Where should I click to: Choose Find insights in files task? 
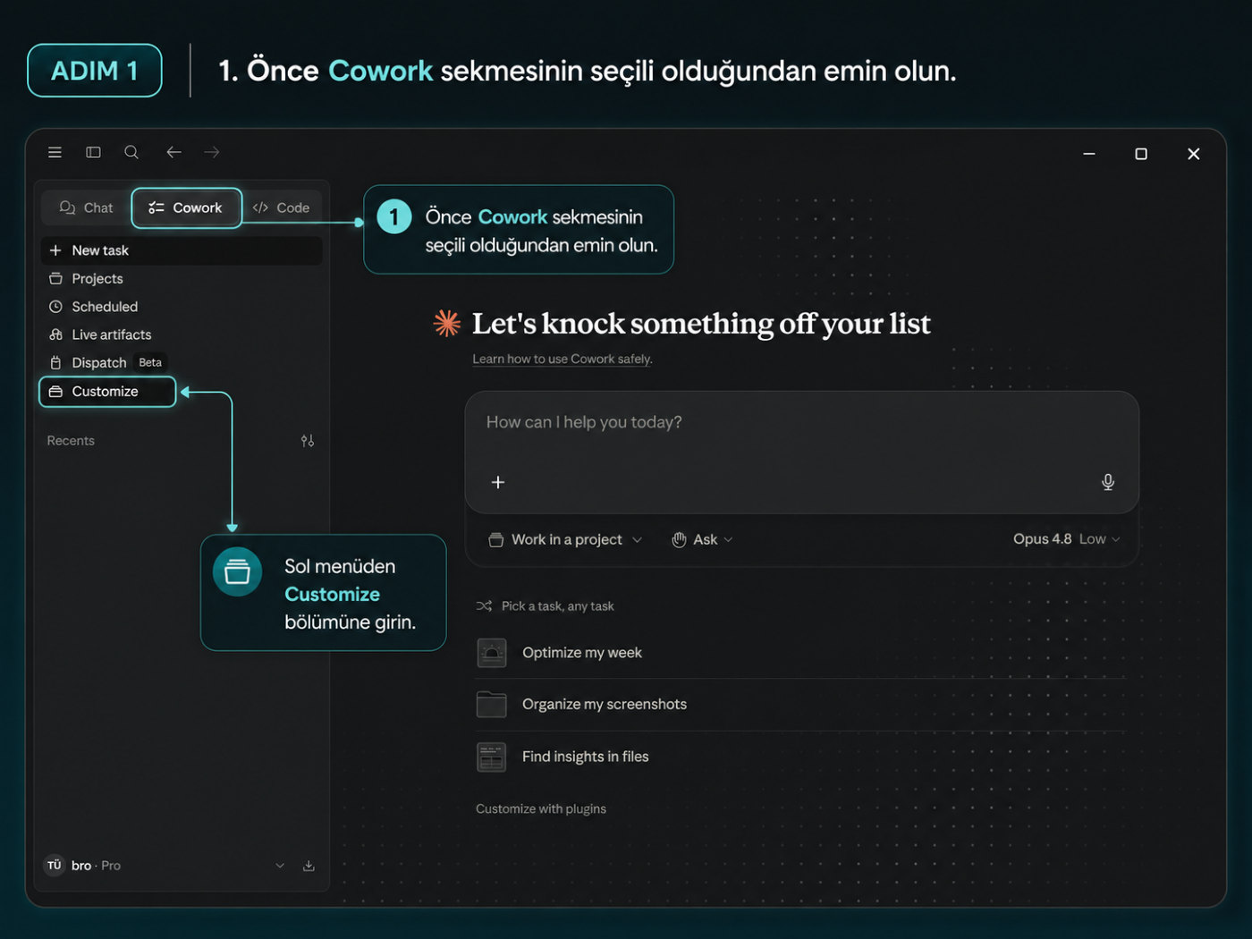click(800, 757)
